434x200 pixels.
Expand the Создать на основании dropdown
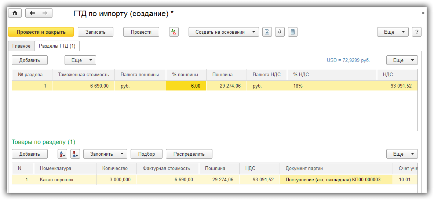click(223, 32)
